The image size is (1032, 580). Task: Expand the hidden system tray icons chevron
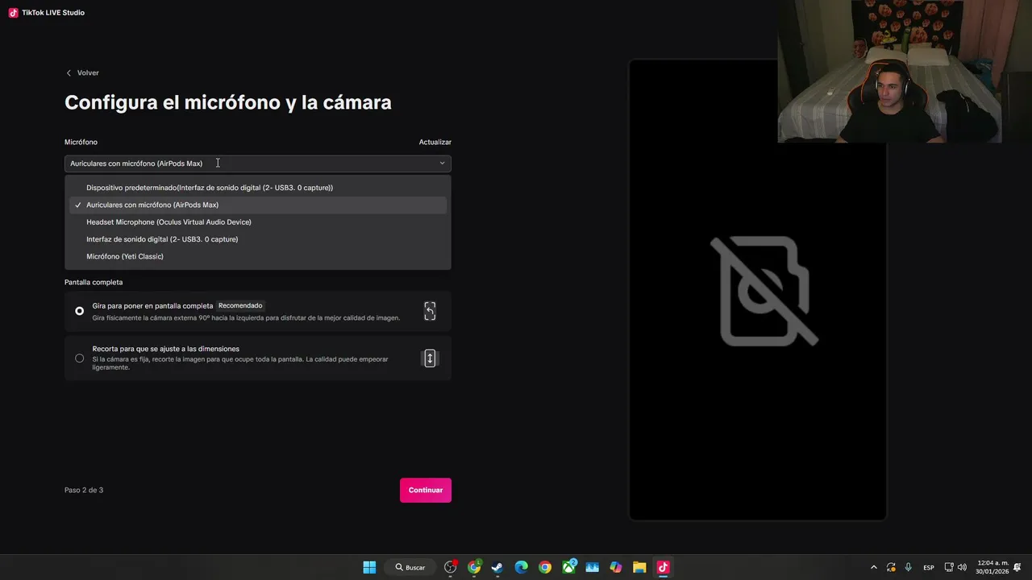pos(873,567)
